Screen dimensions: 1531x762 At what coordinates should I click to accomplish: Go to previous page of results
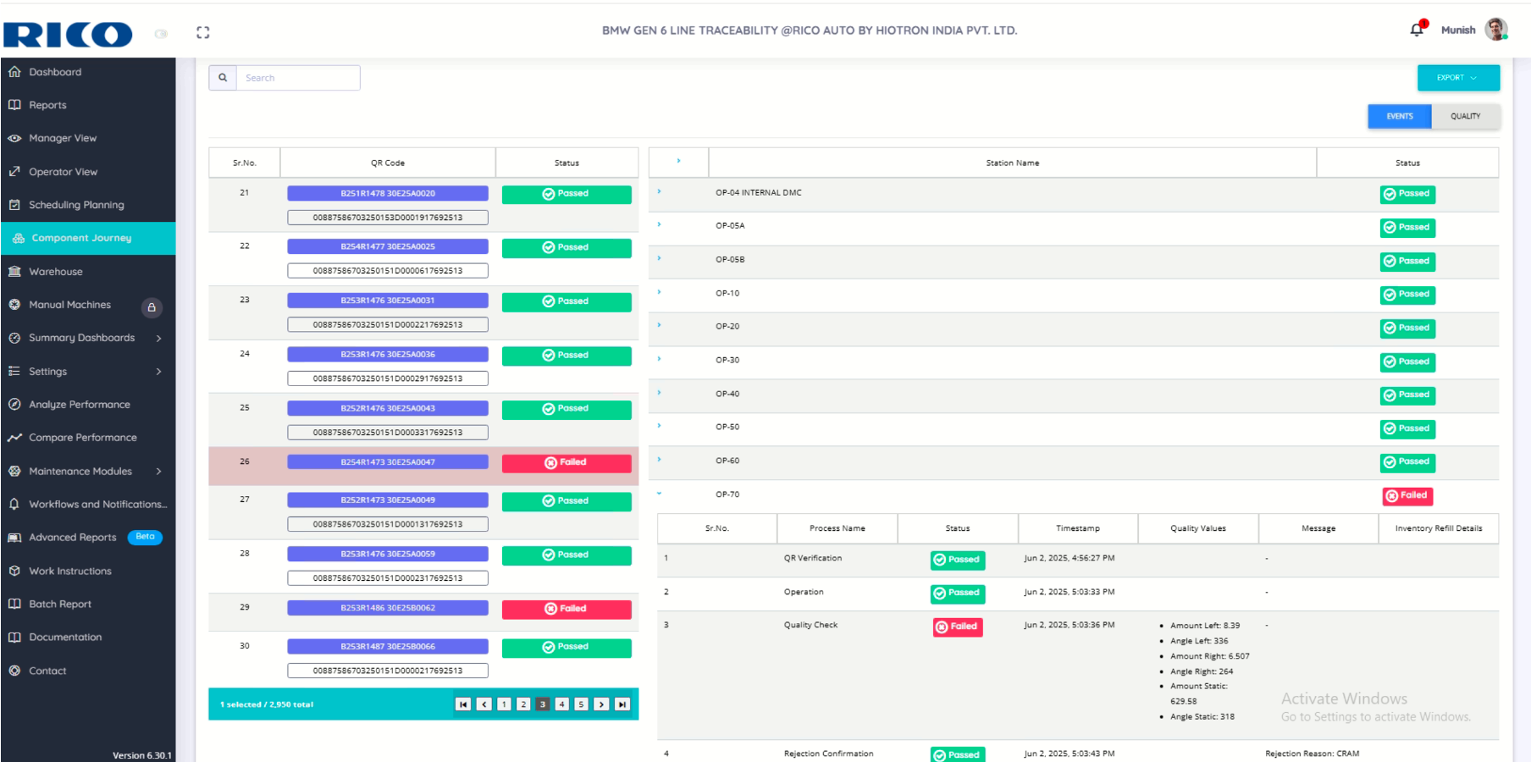484,704
